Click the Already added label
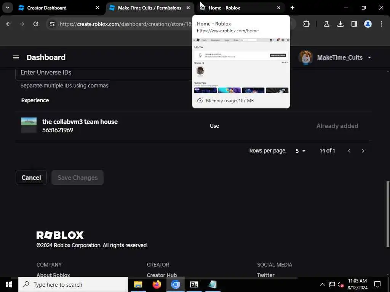This screenshot has height=292, width=390. [x=337, y=126]
